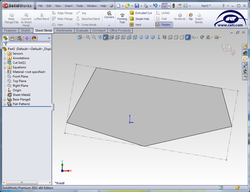Open the Tools menu
Screen dimensions: 250x192
point(80,6)
